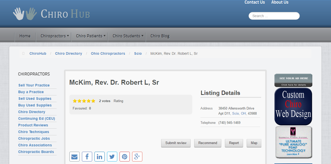The width and height of the screenshot is (331, 164).
Task: Go to Scio breadcrumb link
Action: click(x=138, y=53)
